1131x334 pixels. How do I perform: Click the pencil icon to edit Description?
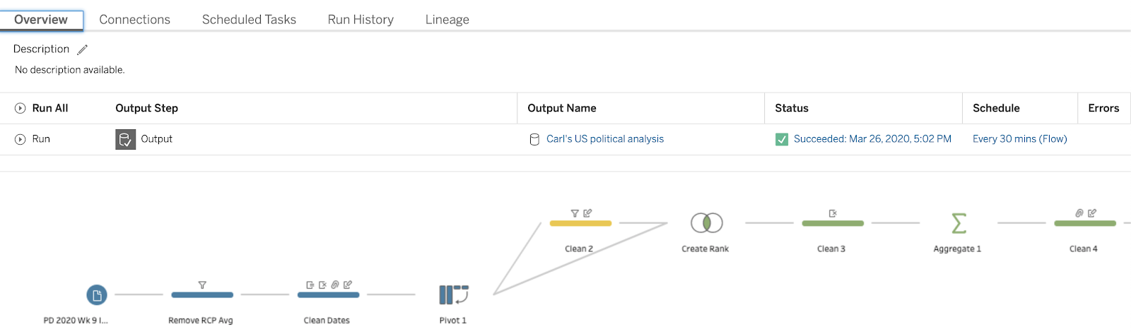point(83,49)
